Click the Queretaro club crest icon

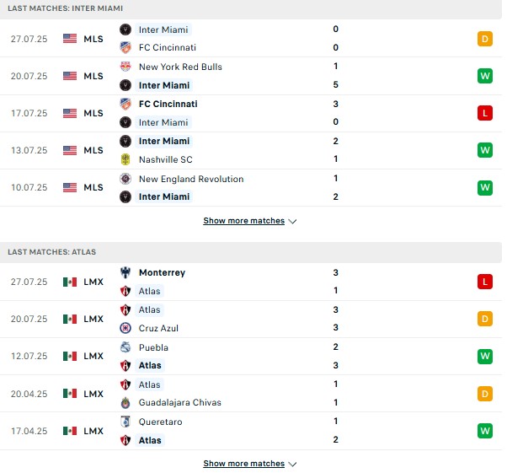point(125,422)
